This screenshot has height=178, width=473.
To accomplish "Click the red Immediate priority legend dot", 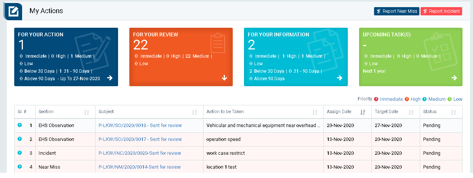I will point(376,99).
